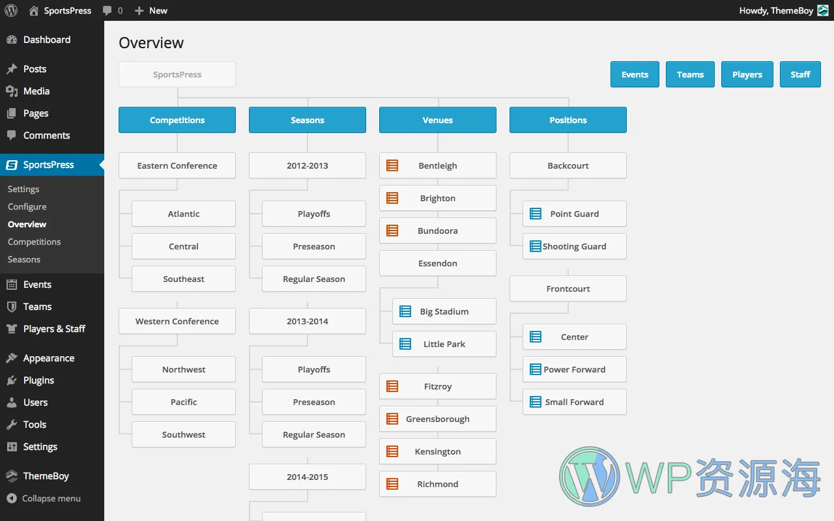Select the Overview submenu item
Image resolution: width=834 pixels, height=521 pixels.
pyautogui.click(x=27, y=224)
